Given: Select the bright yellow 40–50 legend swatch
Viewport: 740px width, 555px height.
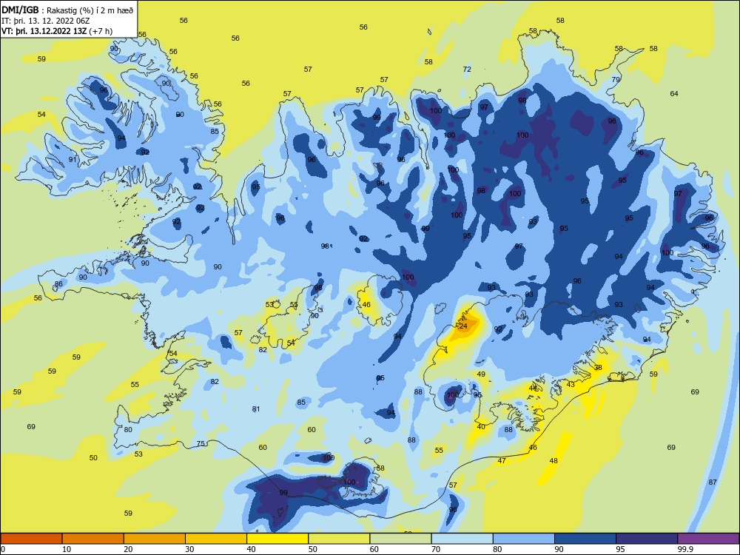Looking at the screenshot, I should point(277,539).
